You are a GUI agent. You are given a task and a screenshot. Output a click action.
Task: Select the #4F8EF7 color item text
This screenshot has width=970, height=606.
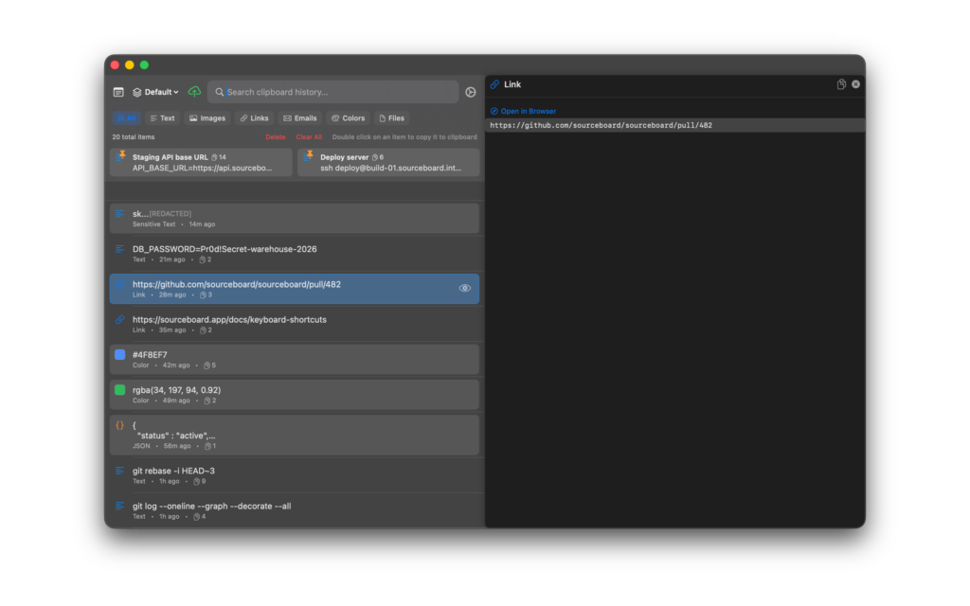150,355
